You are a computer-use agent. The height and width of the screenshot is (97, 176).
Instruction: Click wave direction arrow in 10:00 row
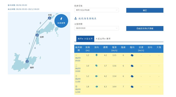[x=96, y=66]
